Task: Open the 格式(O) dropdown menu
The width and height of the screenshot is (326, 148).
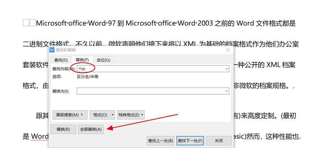Action: tap(102, 115)
